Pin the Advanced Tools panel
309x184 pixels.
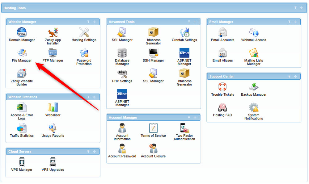click(189, 22)
